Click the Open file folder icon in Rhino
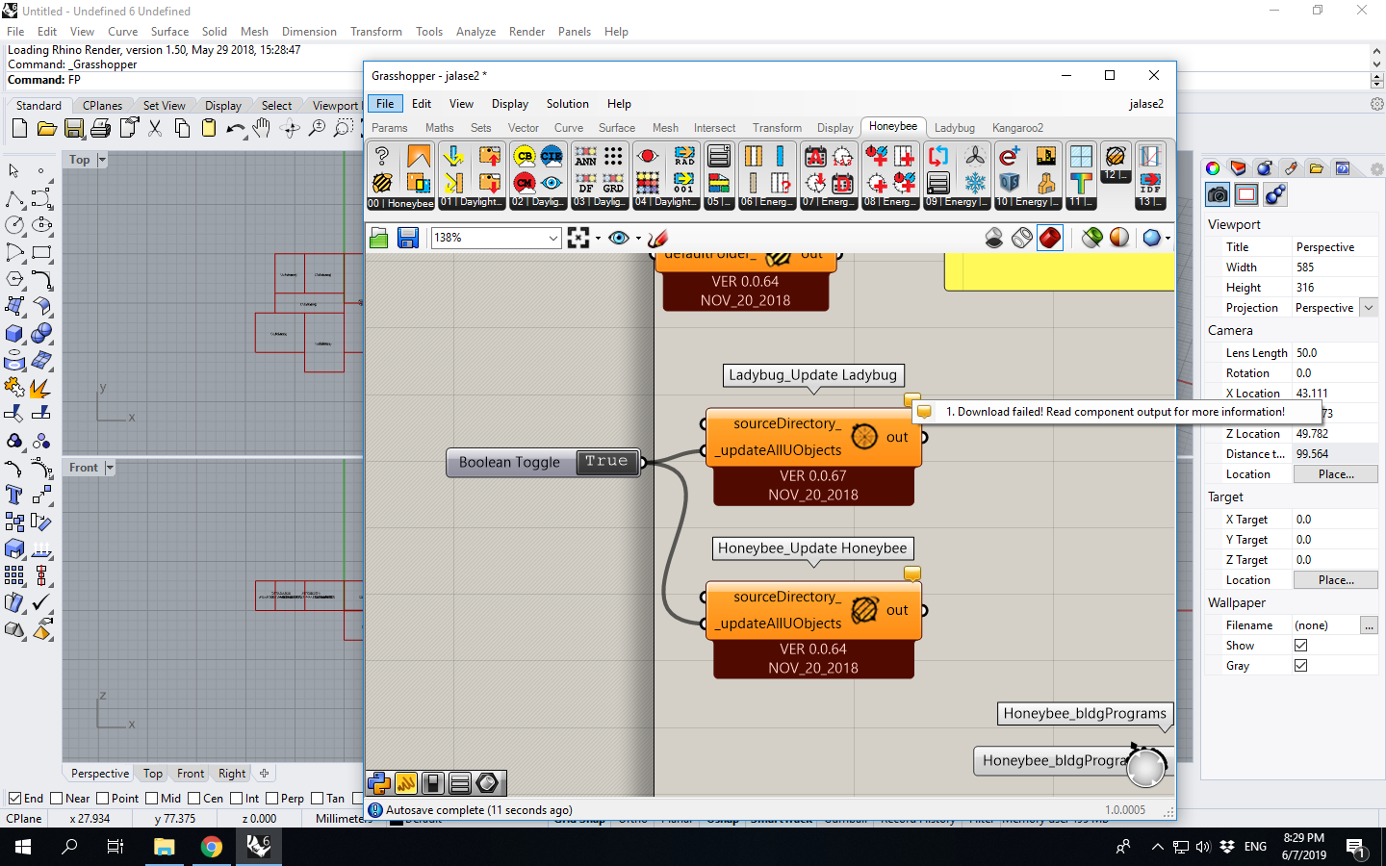Image resolution: width=1386 pixels, height=866 pixels. [x=46, y=128]
